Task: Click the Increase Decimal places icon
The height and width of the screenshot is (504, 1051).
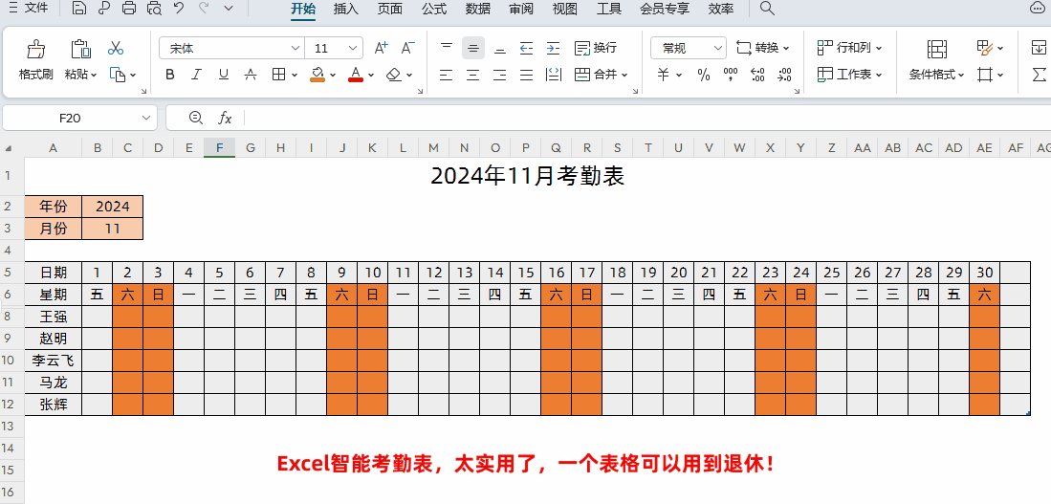Action: click(x=757, y=75)
